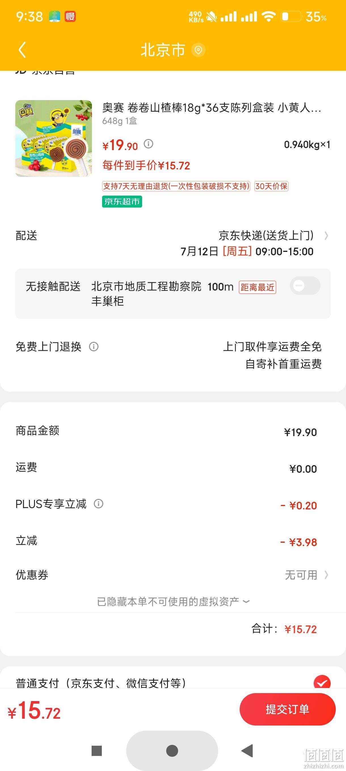Screen dimensions: 346x771
Task: Tap the back arrow in header
Action: click(22, 49)
